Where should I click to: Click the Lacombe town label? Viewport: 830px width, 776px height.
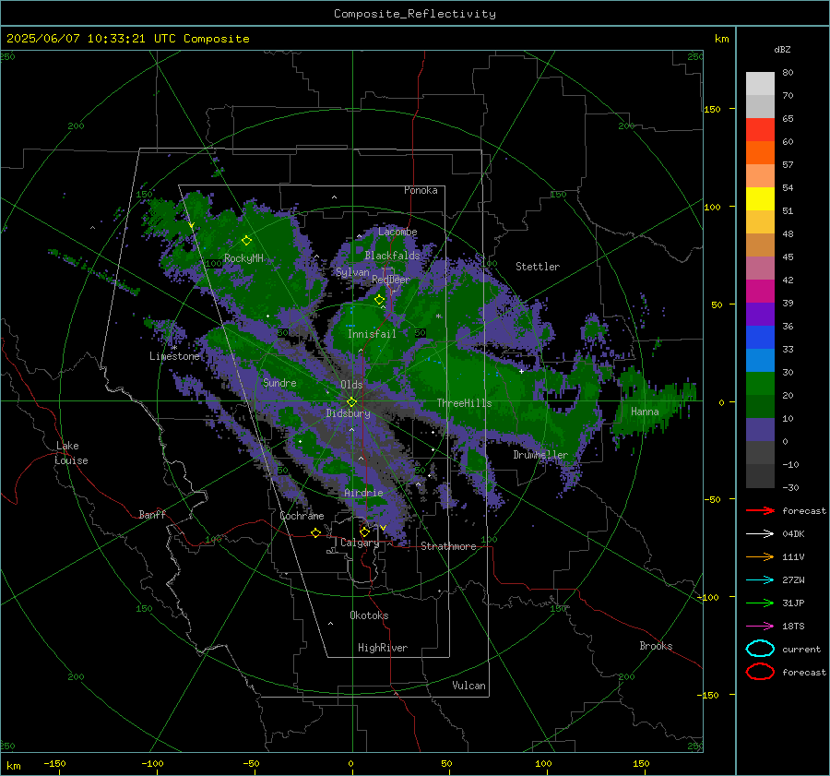(397, 232)
